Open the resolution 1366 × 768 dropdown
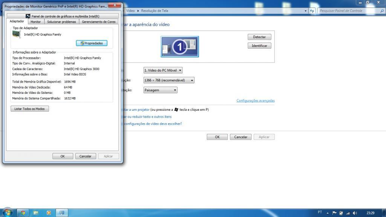This screenshot has width=386, height=217. point(169,80)
